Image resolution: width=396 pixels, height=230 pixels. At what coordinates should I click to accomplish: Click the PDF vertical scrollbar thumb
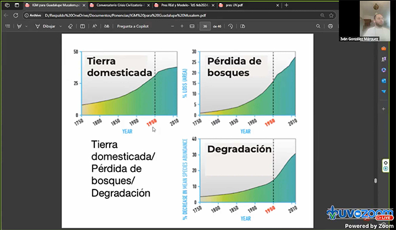[376, 181]
